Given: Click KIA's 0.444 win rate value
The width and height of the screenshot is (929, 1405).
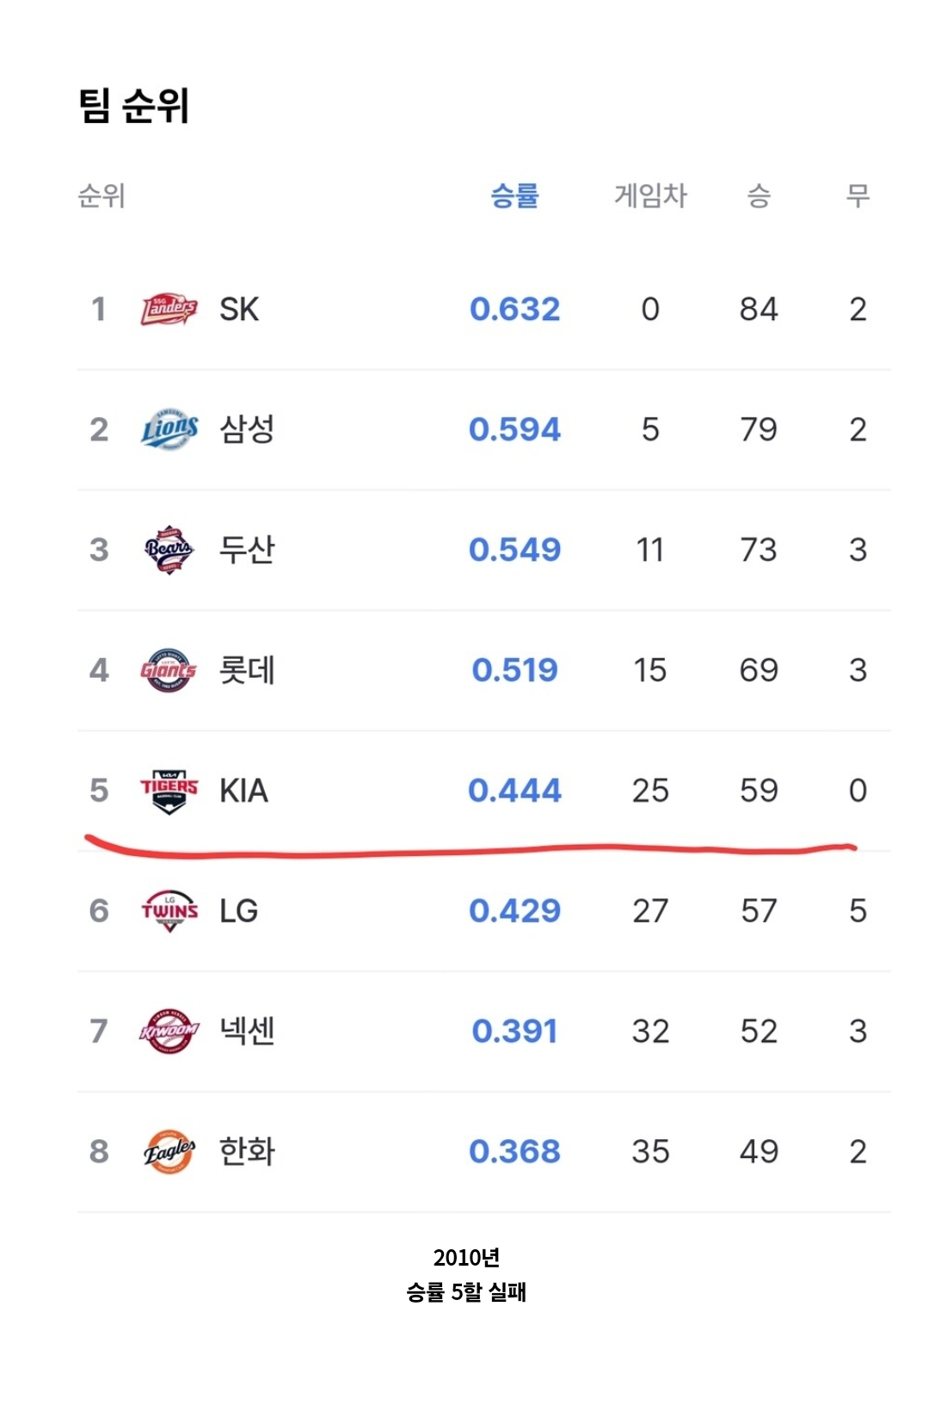Looking at the screenshot, I should [x=514, y=791].
